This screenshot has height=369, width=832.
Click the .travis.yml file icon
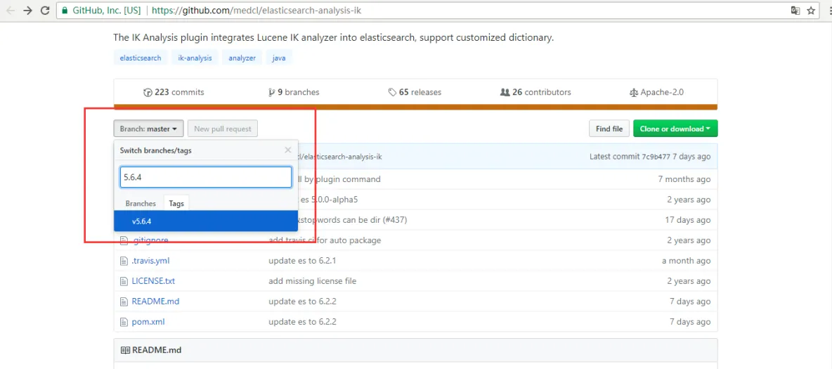pyautogui.click(x=124, y=261)
